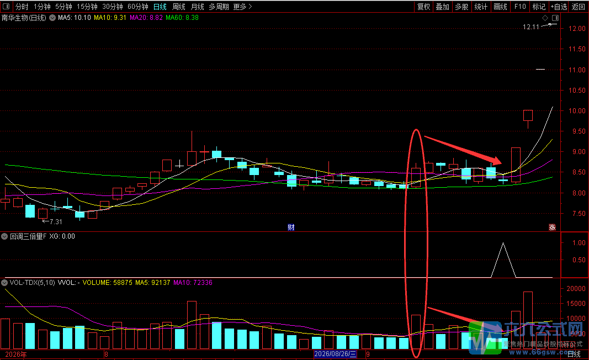Expand the 回调三倍量F indicator menu
589x360 pixels.
4,236
